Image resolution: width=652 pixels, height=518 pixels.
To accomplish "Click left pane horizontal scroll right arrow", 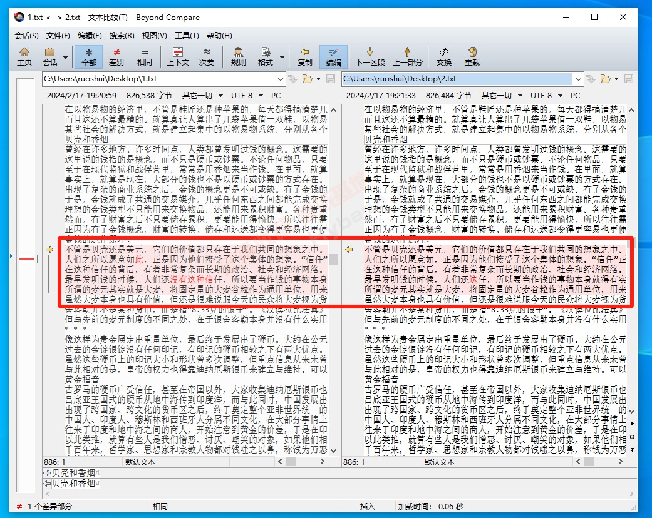I will pos(323,462).
